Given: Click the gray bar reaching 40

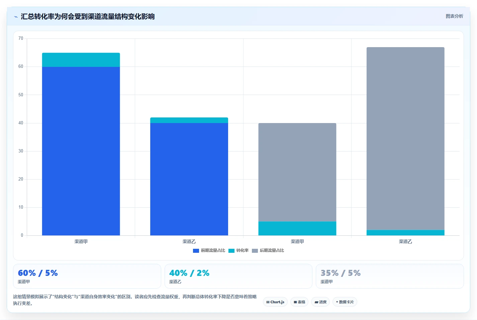Looking at the screenshot, I should pyautogui.click(x=297, y=172).
